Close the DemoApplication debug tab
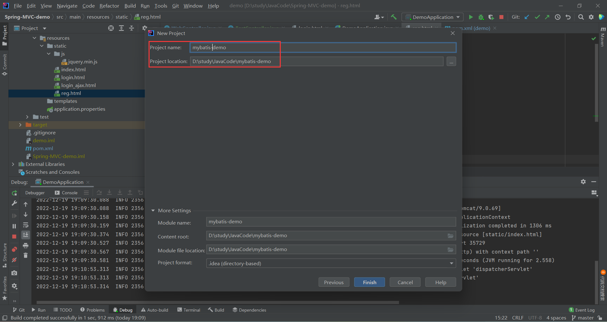This screenshot has height=322, width=607. (88, 182)
